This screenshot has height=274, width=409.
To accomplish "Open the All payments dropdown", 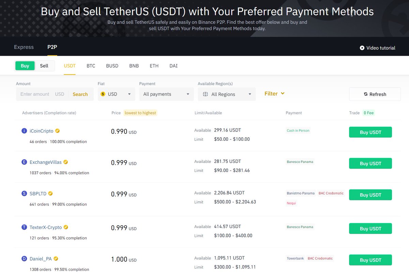I will click(x=166, y=94).
